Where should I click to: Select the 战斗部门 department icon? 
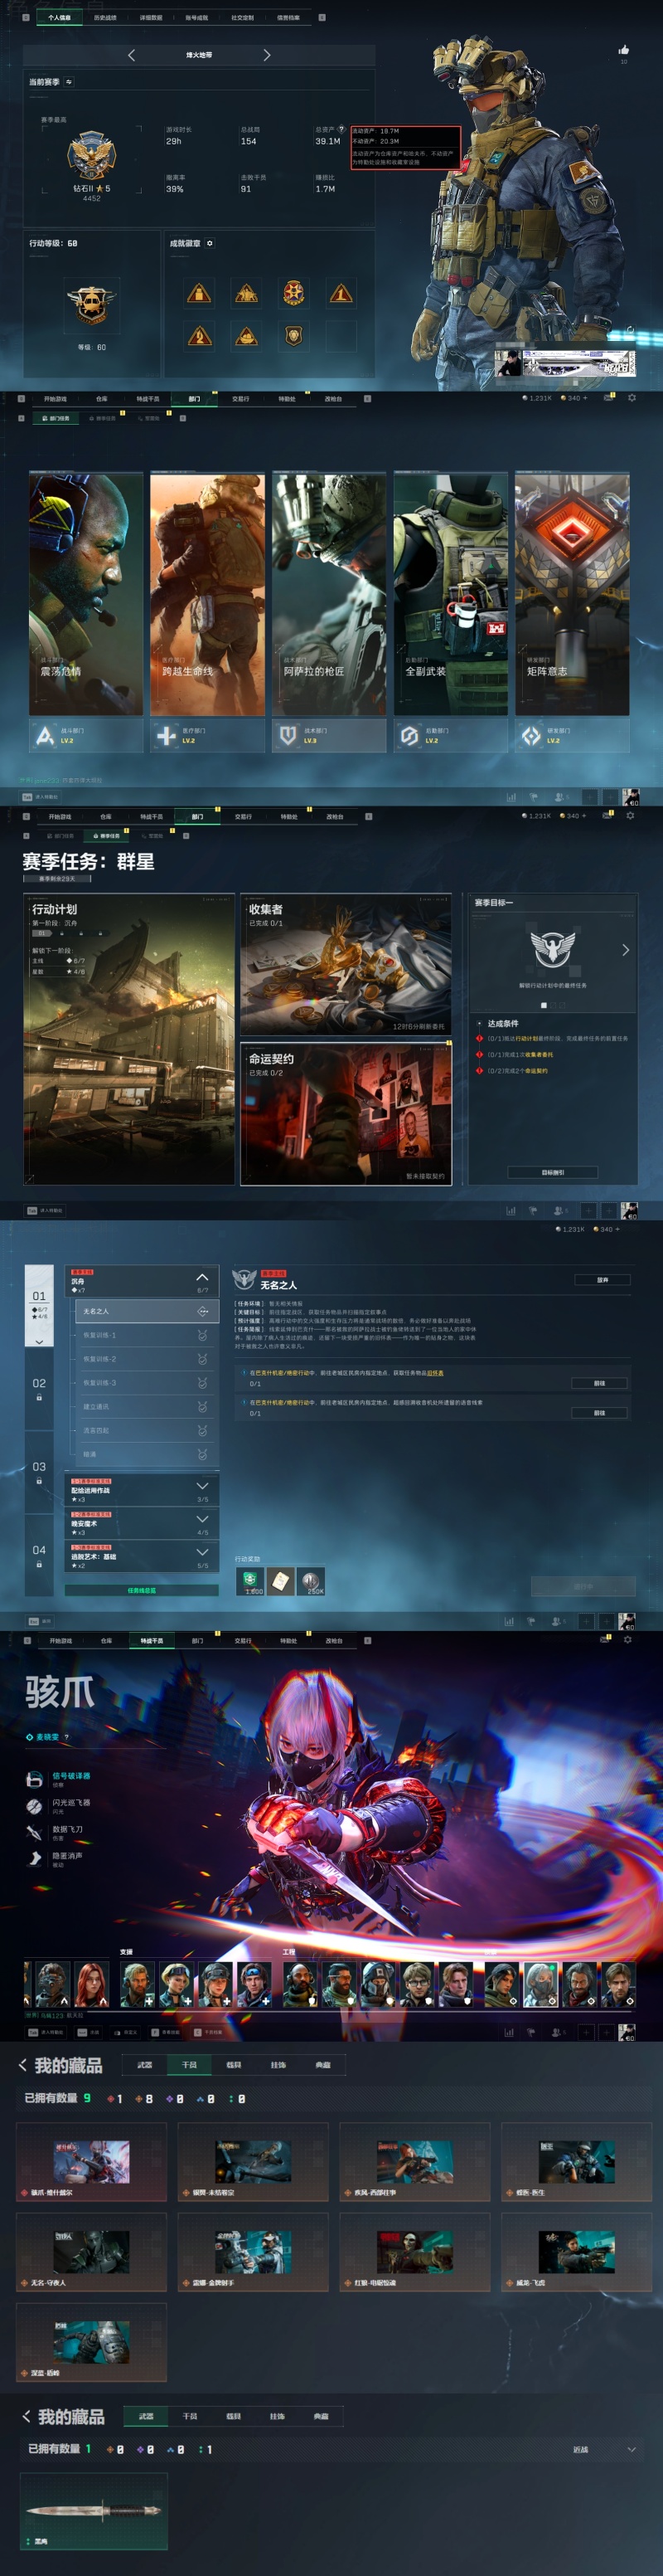pos(45,736)
